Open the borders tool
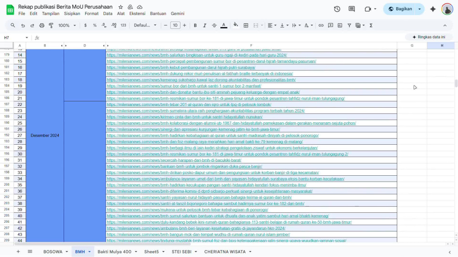The height and width of the screenshot is (257, 458). pos(246,25)
